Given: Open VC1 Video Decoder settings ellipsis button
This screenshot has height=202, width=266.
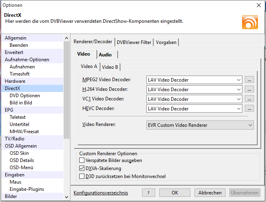Looking at the screenshot, I should coord(250,99).
